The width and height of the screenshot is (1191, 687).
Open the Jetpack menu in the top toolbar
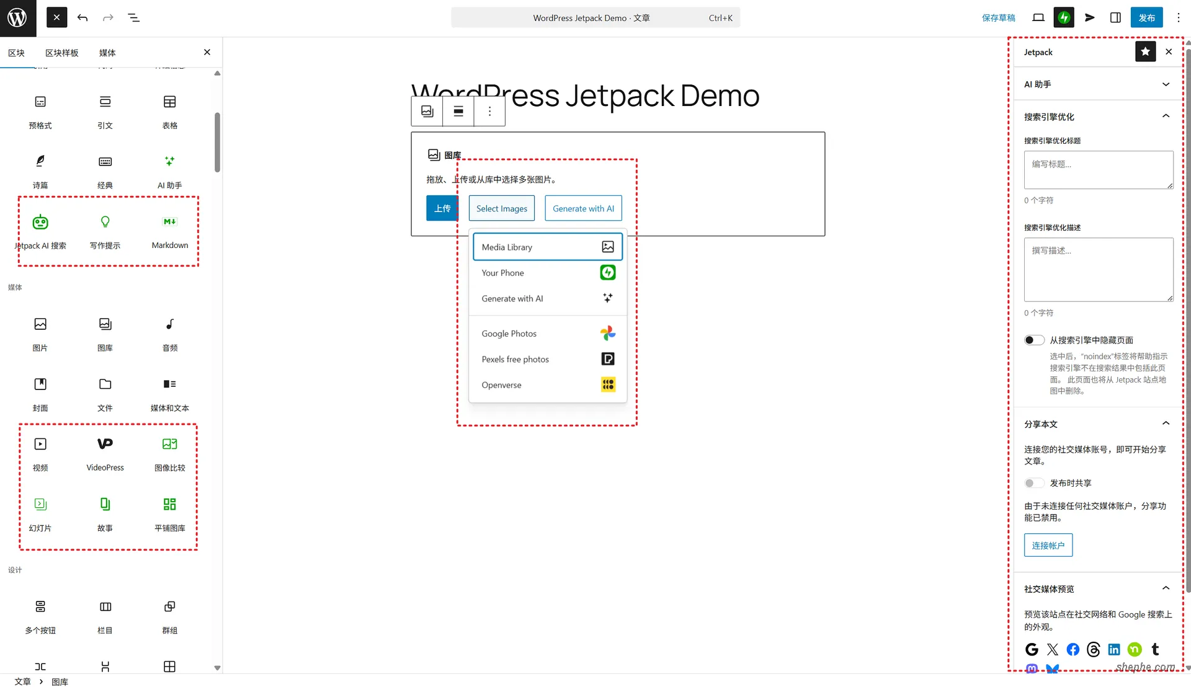tap(1064, 17)
